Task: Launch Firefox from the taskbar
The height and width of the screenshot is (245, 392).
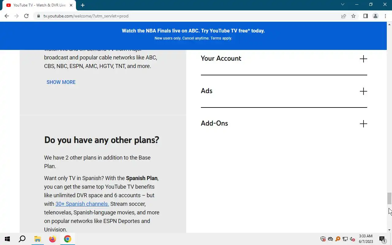Action: tap(52, 239)
